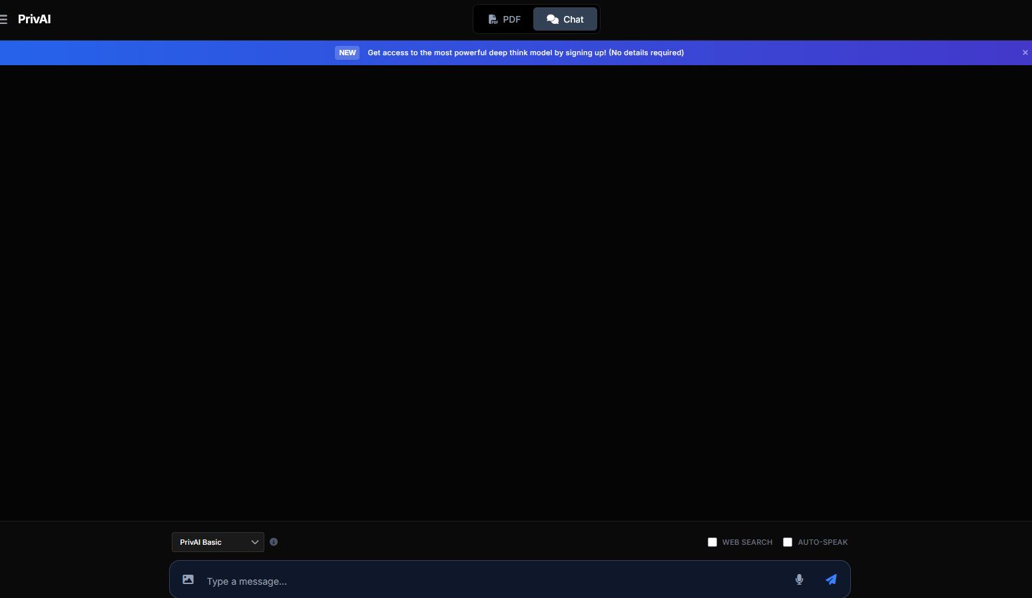
Task: Click the chat bubbles icon on the Chat button
Action: pyautogui.click(x=552, y=19)
